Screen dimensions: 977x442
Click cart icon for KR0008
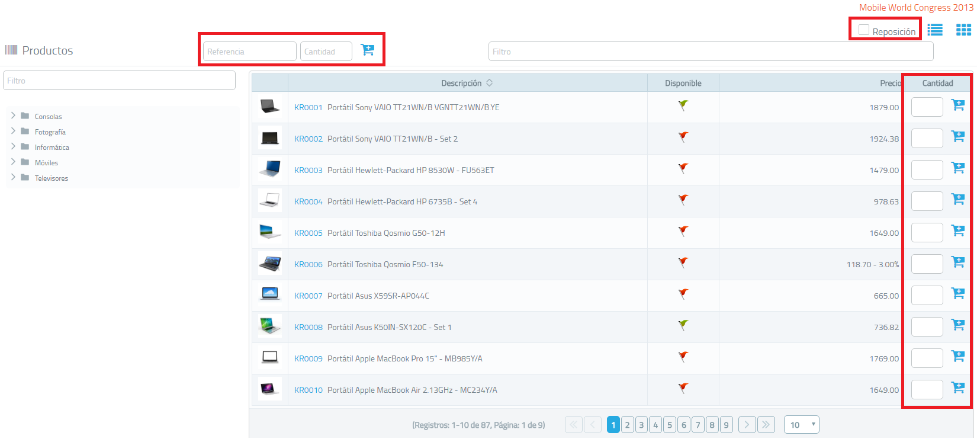coord(957,325)
